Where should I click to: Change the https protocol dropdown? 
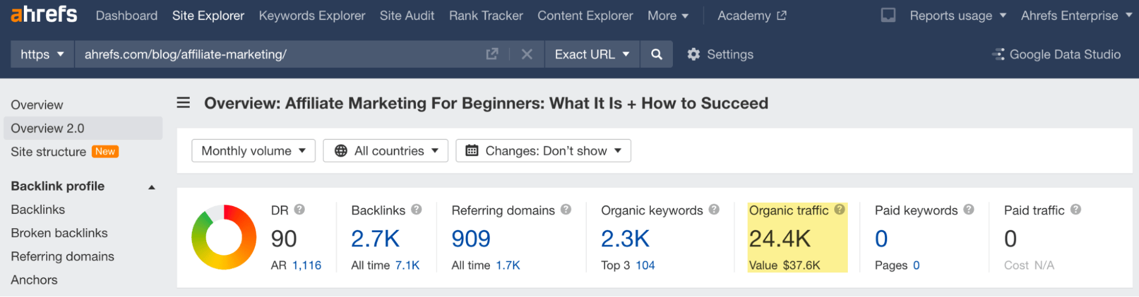coord(42,54)
